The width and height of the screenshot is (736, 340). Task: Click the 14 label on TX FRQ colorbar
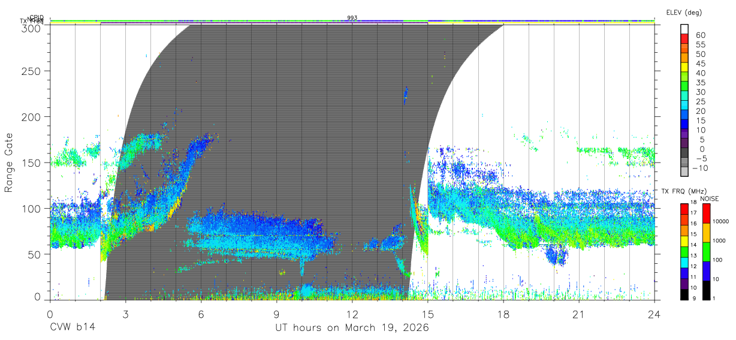[694, 245]
